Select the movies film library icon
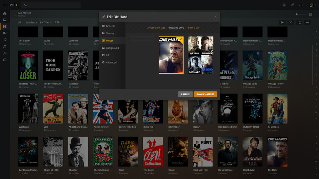The image size is (319, 179). [5, 27]
